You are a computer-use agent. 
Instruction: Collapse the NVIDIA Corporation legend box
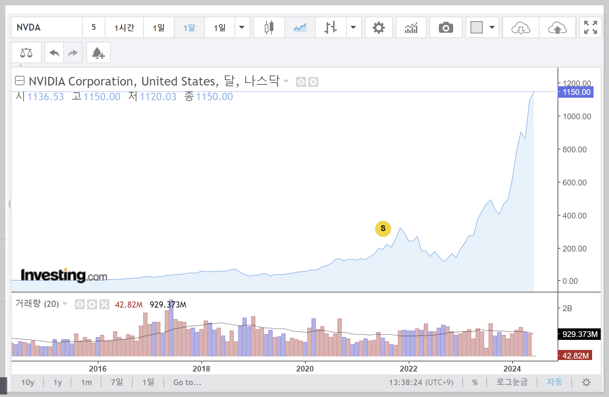[20, 80]
